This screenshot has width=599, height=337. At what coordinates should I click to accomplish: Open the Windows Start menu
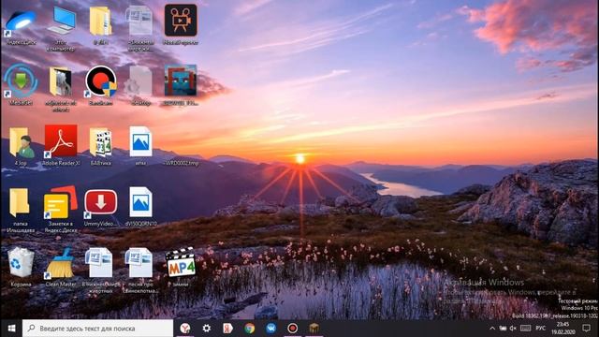[x=11, y=329]
